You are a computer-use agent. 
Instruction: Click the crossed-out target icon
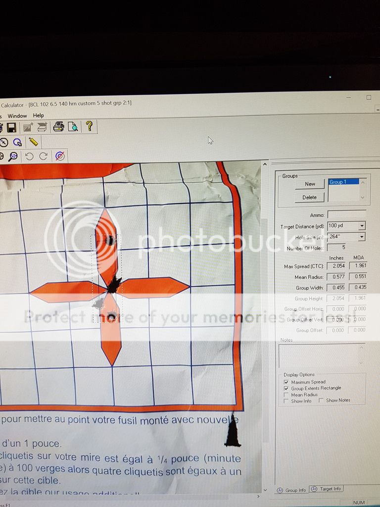(60, 156)
